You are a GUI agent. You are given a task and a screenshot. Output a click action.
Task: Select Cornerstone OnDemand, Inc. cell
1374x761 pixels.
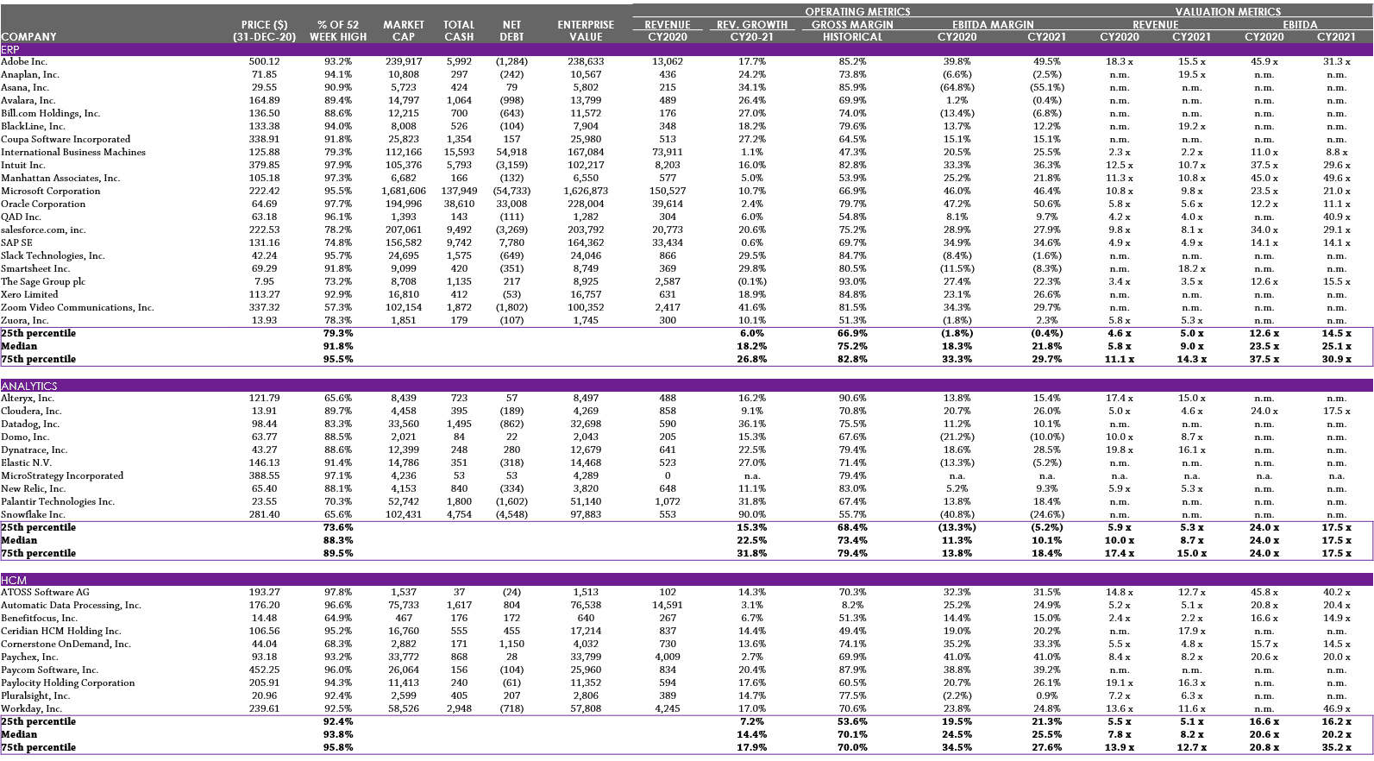pos(66,645)
